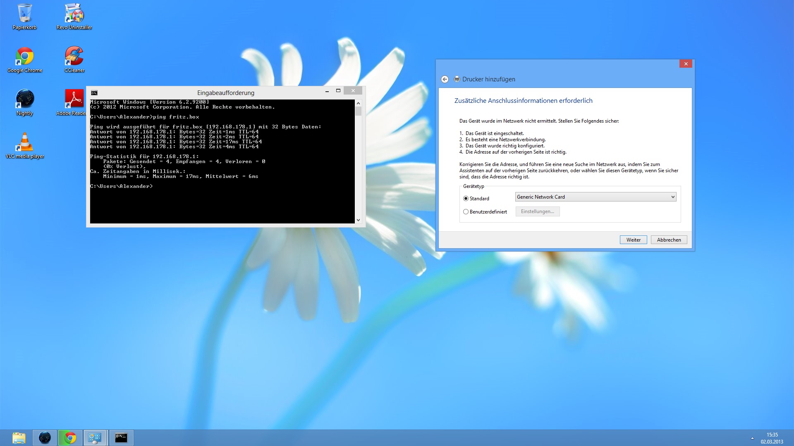Viewport: 794px width, 446px height.
Task: Open the Google Chrome desktop shortcut
Action: pyautogui.click(x=25, y=59)
